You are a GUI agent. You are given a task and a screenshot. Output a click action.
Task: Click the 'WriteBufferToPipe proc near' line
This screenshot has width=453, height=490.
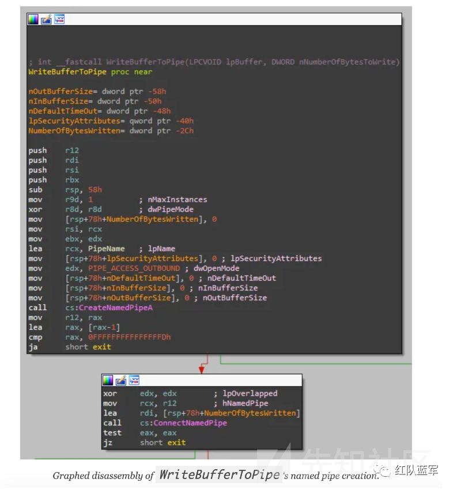coord(90,72)
